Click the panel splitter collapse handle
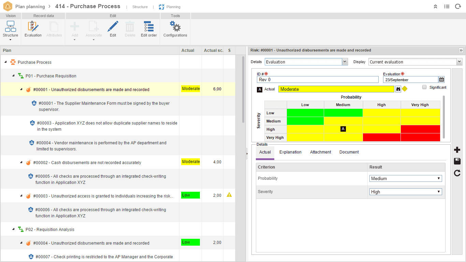The height and width of the screenshot is (262, 466). pos(247,154)
